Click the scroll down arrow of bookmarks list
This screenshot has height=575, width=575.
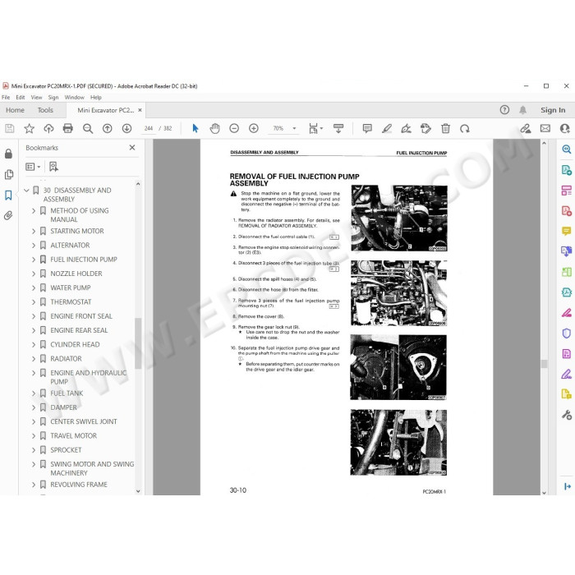138,491
